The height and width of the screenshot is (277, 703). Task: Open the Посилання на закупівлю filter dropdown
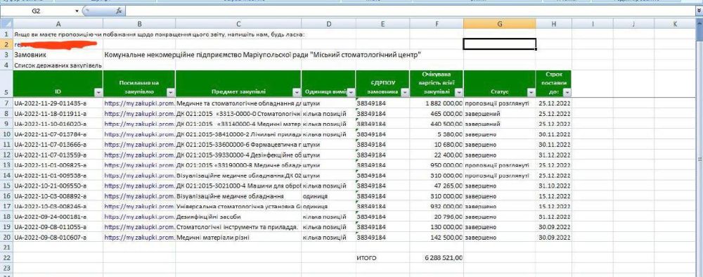(x=170, y=92)
